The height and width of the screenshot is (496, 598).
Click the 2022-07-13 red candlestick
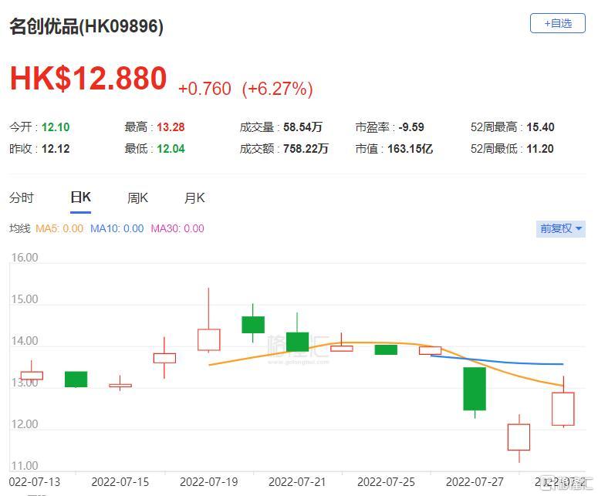click(x=32, y=376)
